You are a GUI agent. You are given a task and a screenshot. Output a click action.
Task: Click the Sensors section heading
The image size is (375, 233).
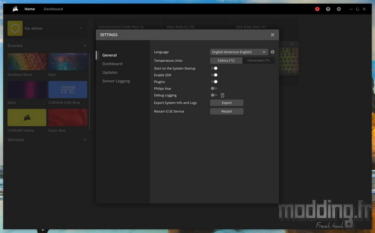point(16,139)
